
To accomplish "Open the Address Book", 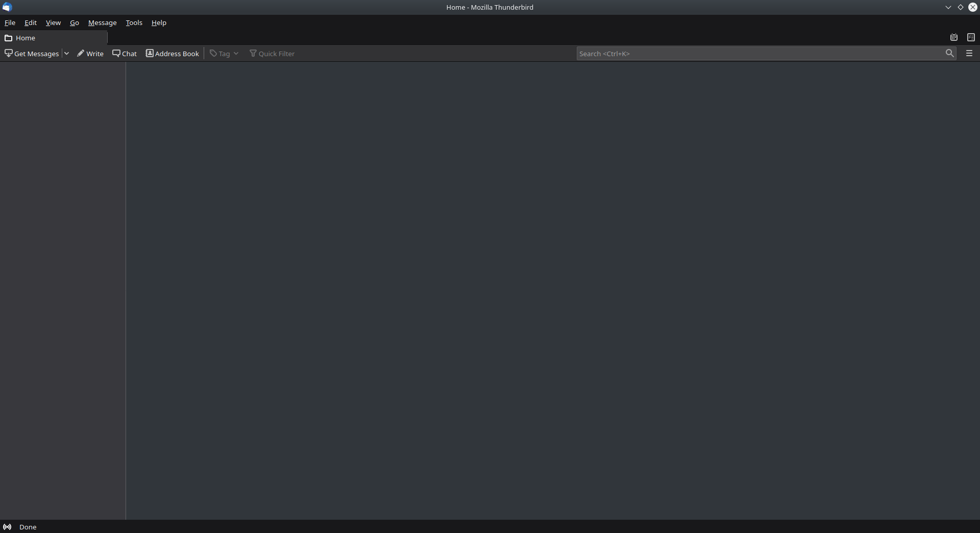I will coord(173,54).
